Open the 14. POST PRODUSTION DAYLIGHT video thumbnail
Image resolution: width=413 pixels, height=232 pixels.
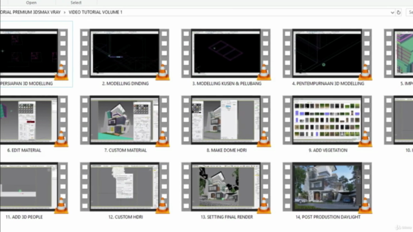coord(327,187)
